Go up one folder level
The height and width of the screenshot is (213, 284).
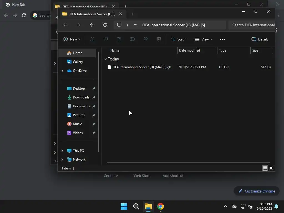coord(92,25)
